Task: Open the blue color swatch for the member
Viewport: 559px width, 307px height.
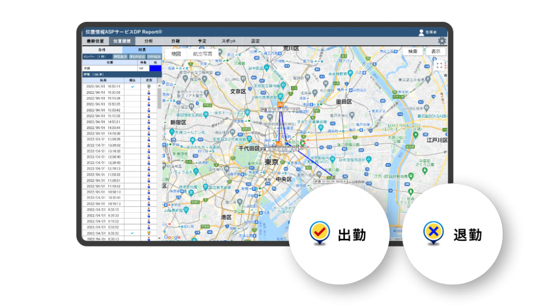Action: [156, 68]
